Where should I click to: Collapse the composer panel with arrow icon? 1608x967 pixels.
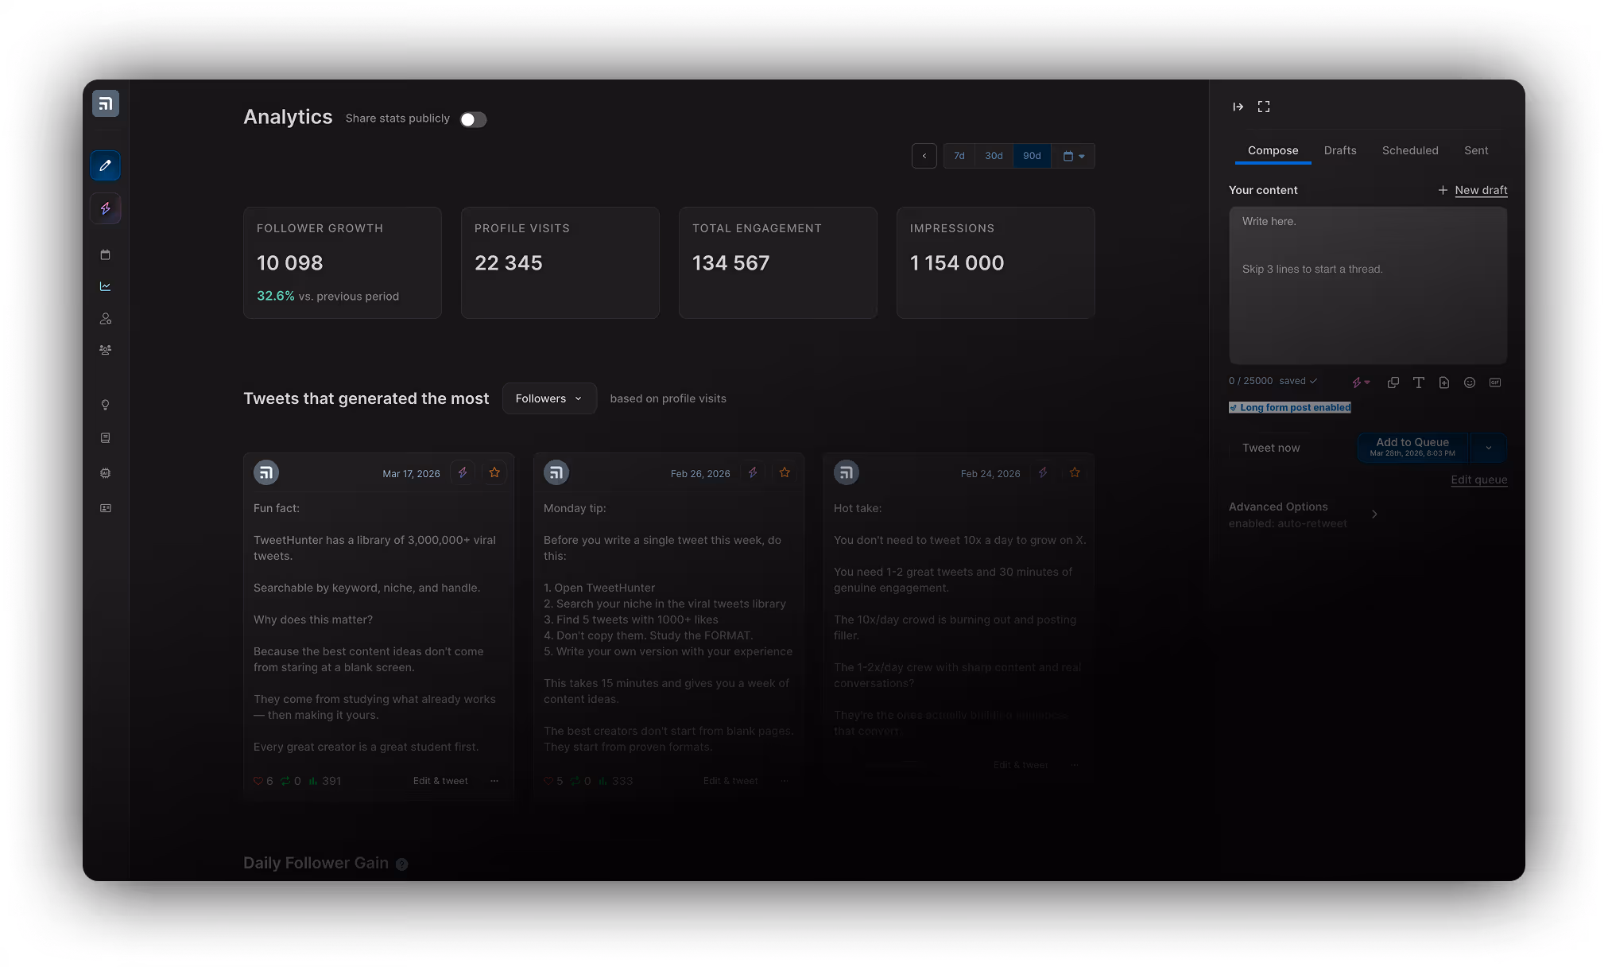point(1238,107)
